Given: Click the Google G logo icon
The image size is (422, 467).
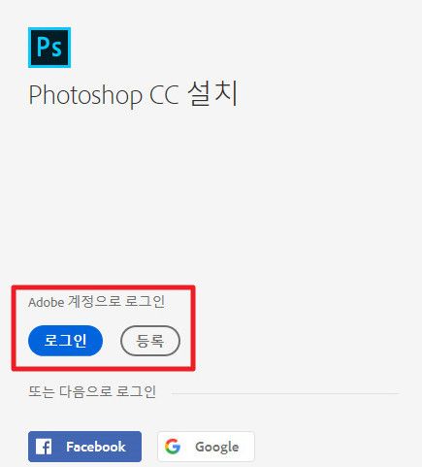Looking at the screenshot, I should 173,447.
